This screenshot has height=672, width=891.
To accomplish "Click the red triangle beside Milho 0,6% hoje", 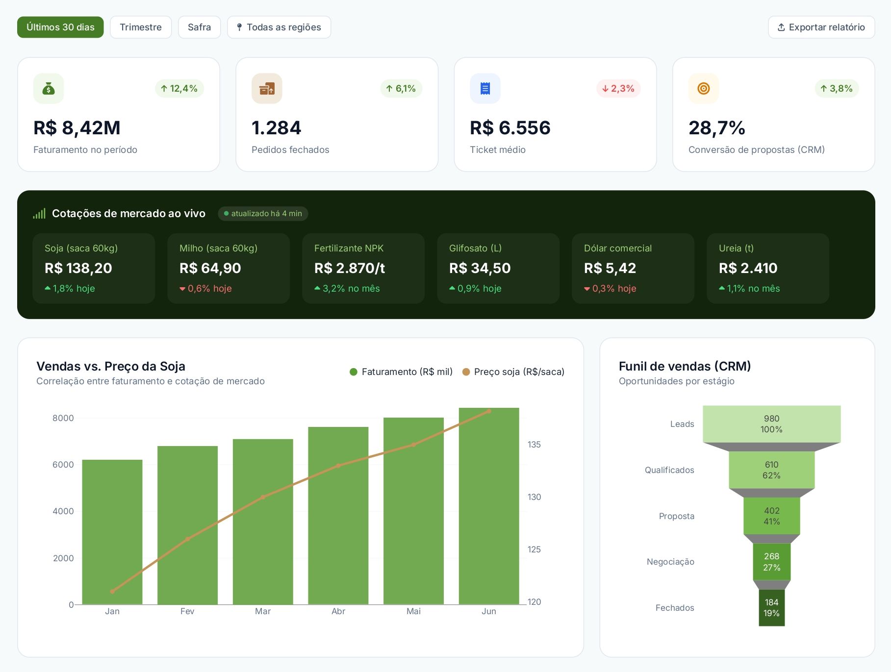I will pos(182,289).
